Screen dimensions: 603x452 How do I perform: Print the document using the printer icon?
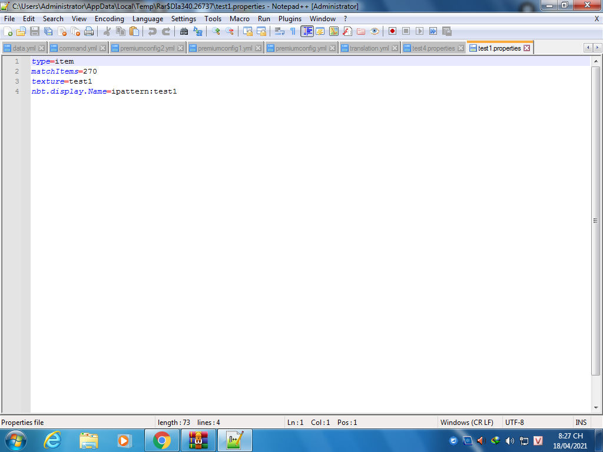[x=89, y=32]
